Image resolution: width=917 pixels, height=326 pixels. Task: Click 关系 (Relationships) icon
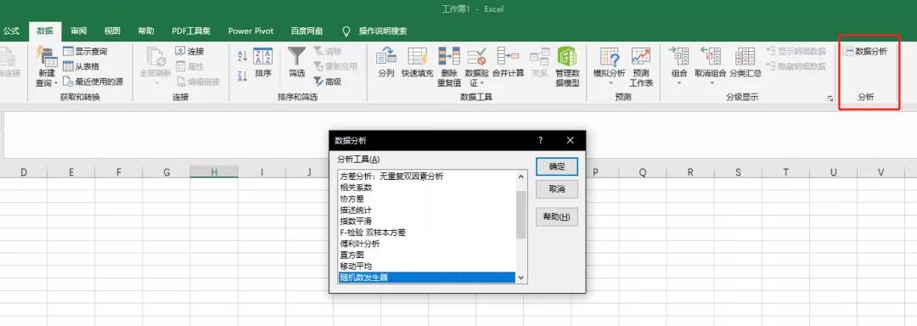(x=539, y=57)
